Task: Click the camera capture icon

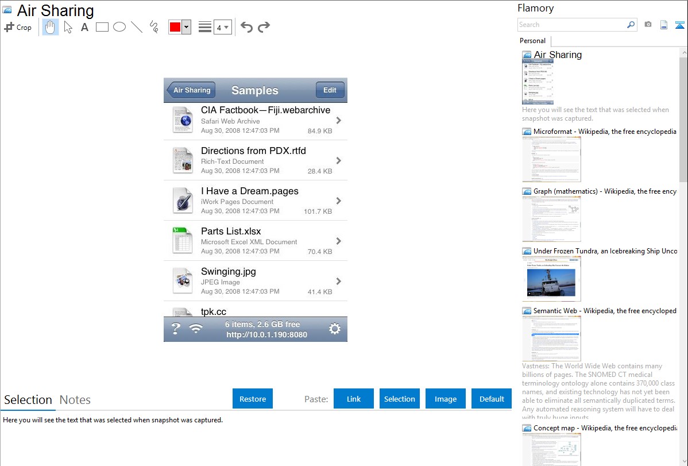Action: pyautogui.click(x=648, y=25)
